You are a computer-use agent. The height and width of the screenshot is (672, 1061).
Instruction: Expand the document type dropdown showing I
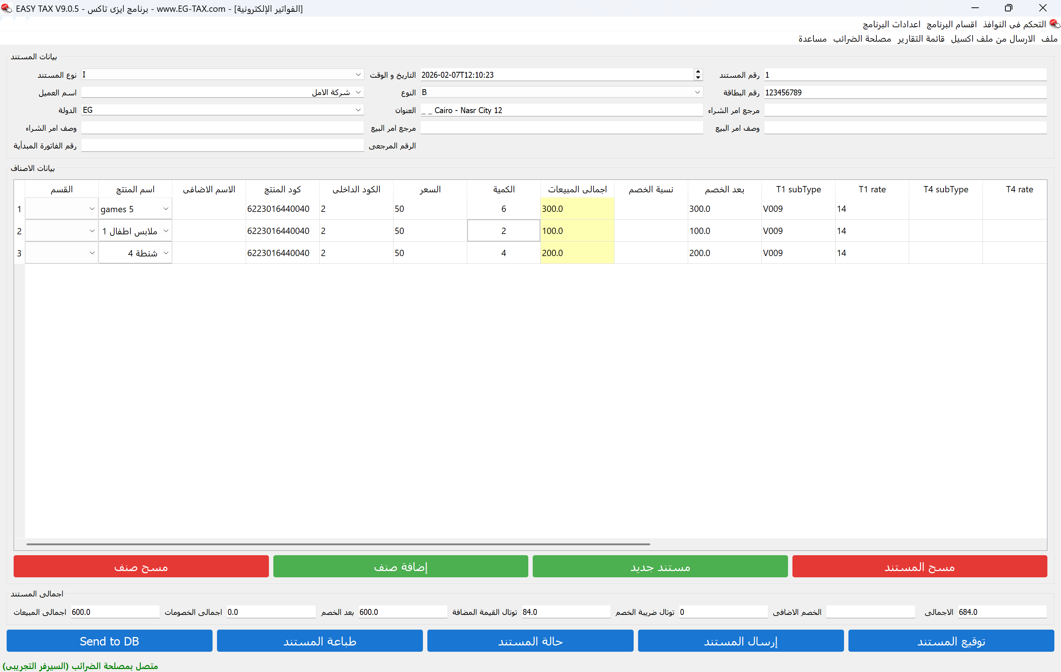(358, 74)
